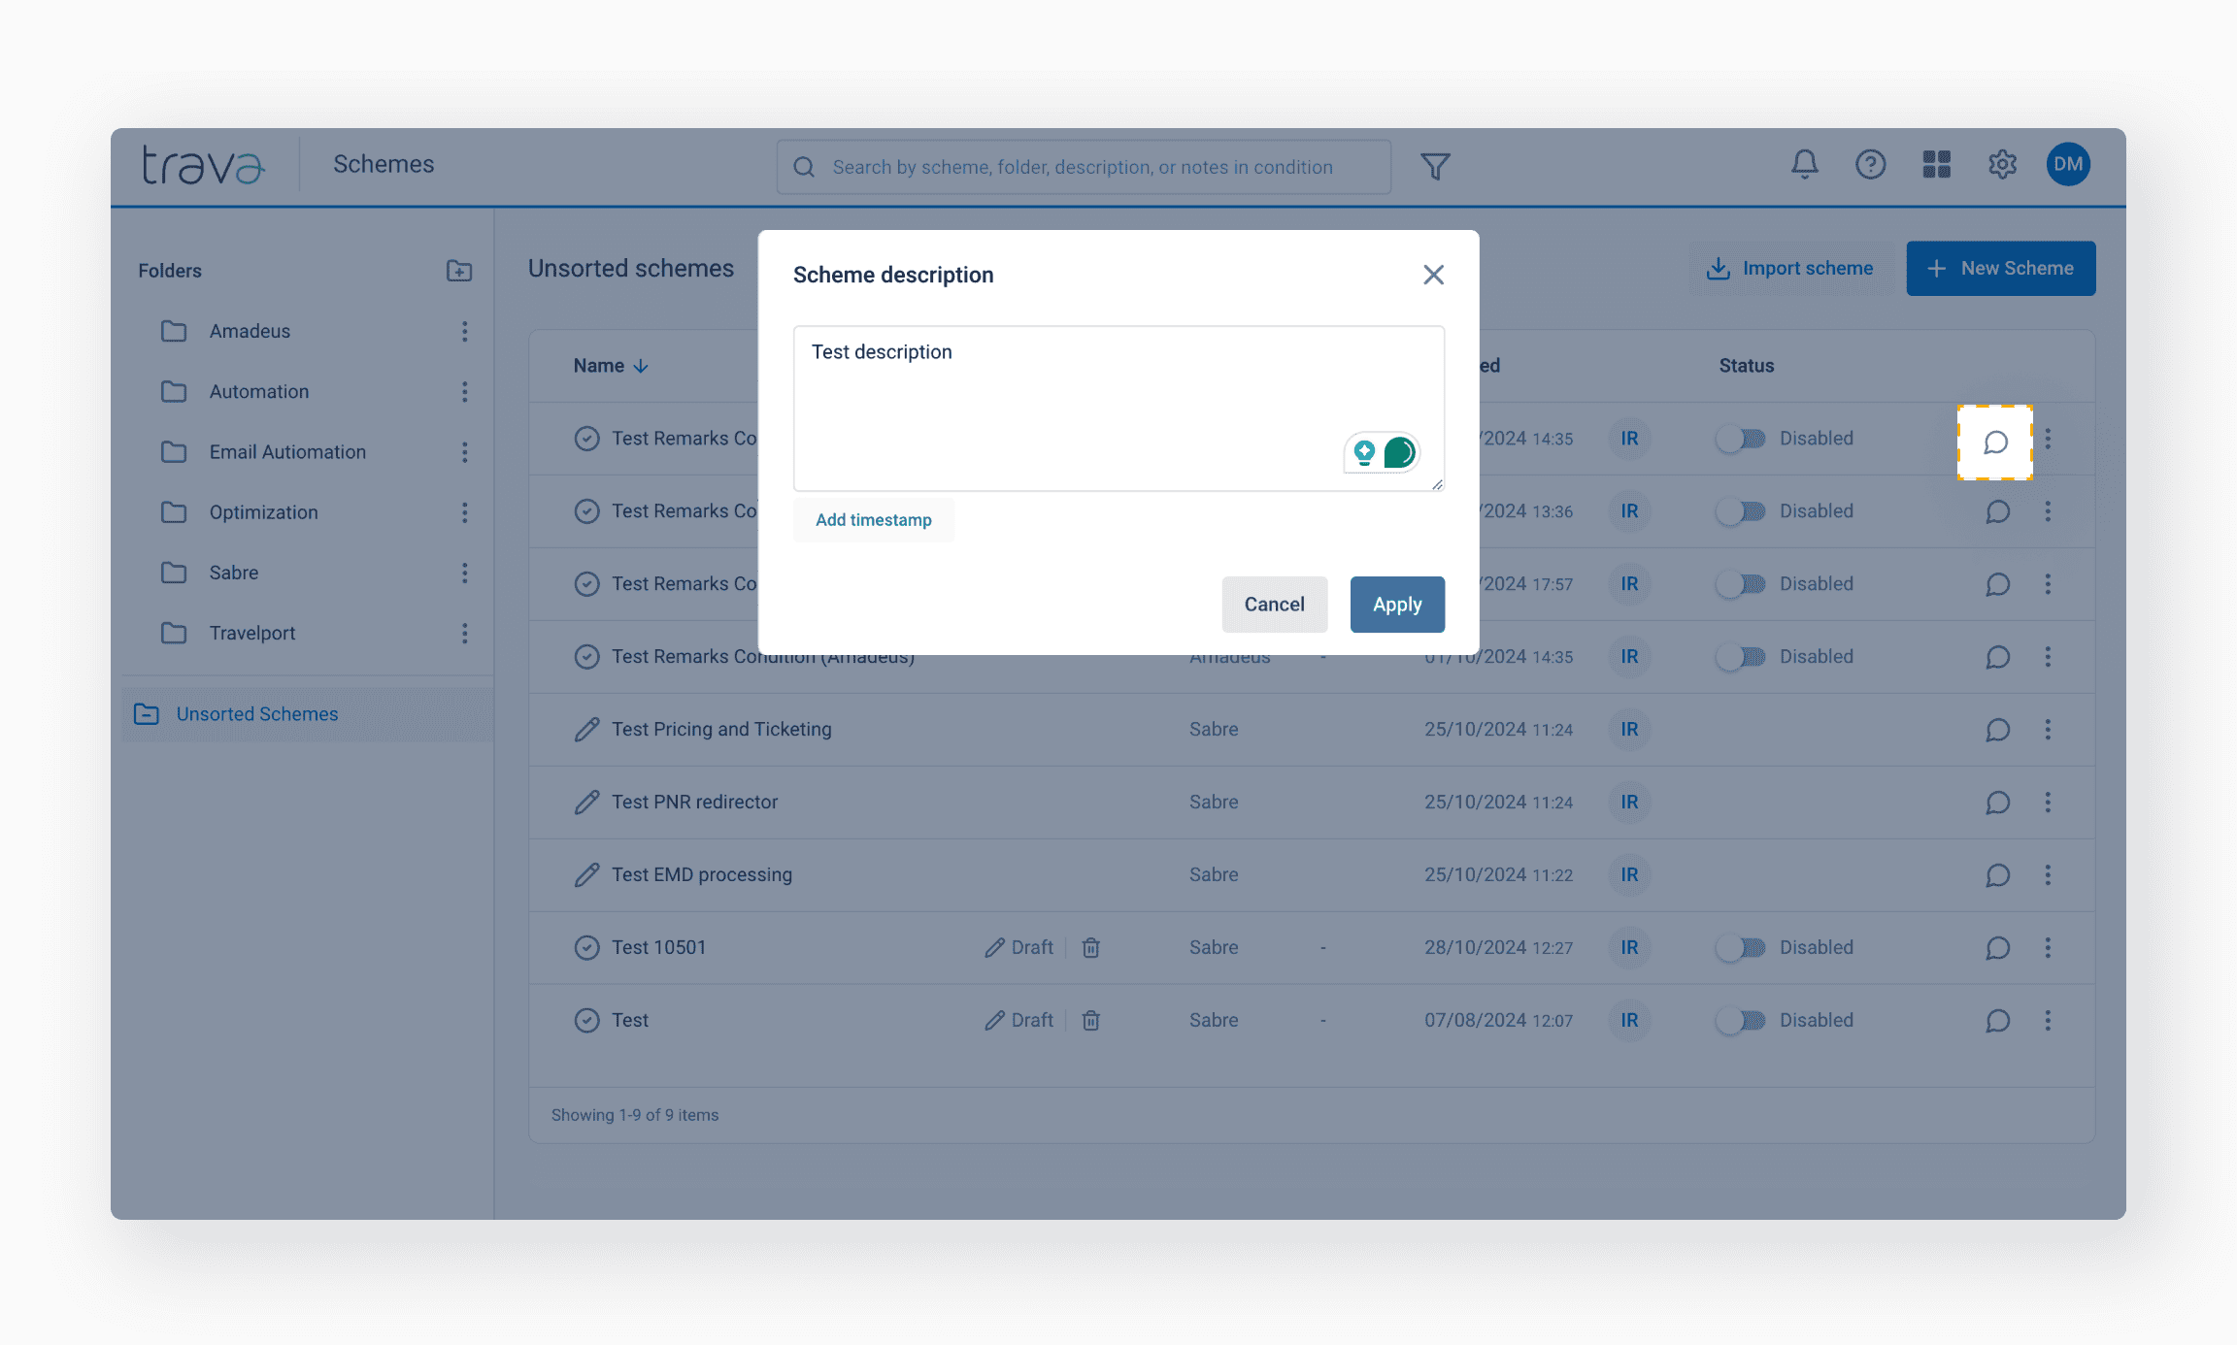Open the comment icon for Test EMD processing

point(1997,875)
